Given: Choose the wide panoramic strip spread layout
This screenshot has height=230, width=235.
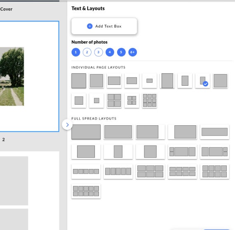Looking at the screenshot, I should pyautogui.click(x=214, y=132).
